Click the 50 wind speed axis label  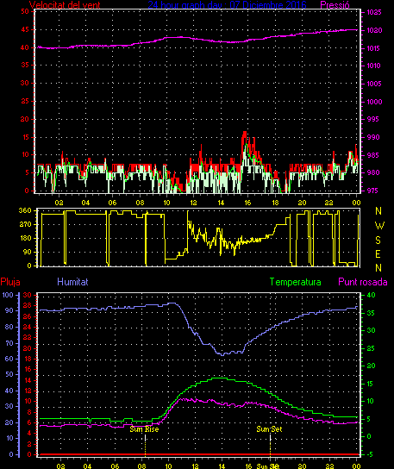tap(25, 11)
